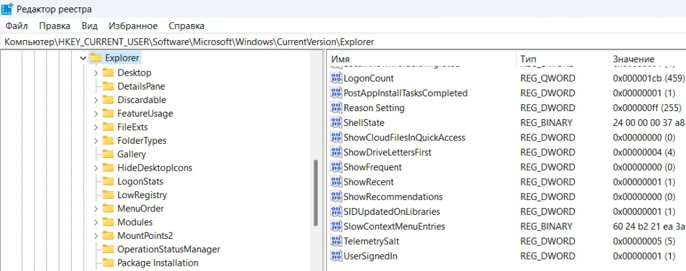This screenshot has height=271, width=686.
Task: Click value data 0x000000ff (255)
Action: pos(648,108)
